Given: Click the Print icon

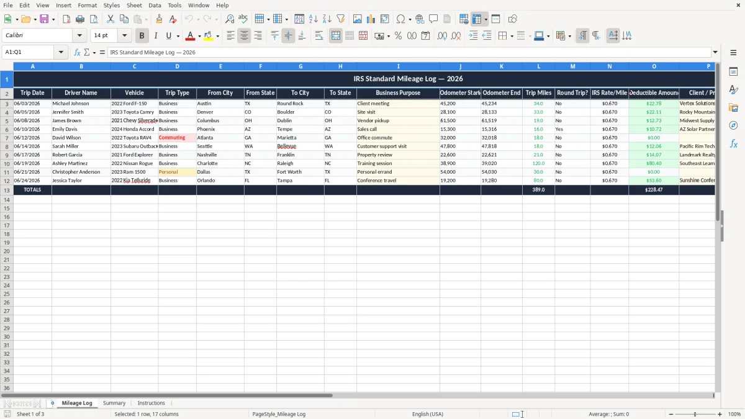Looking at the screenshot, I should [x=80, y=19].
